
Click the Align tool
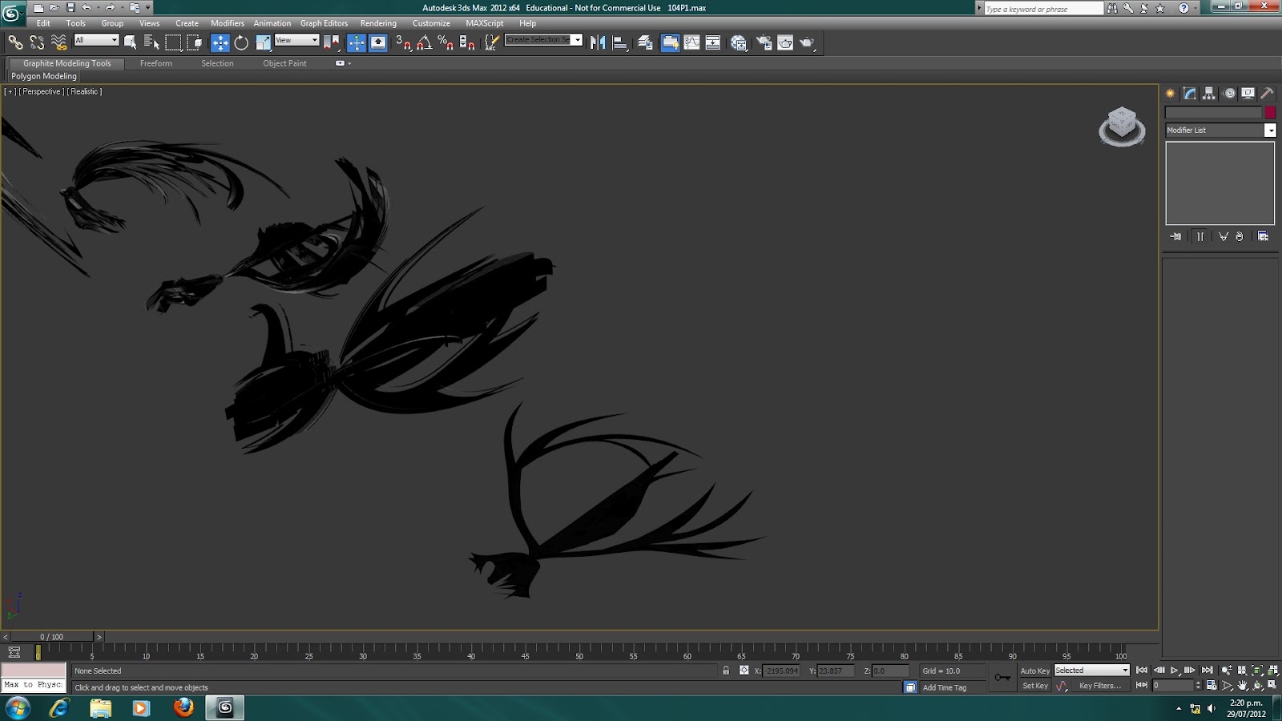(620, 42)
